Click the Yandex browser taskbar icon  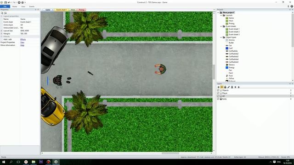point(26,162)
